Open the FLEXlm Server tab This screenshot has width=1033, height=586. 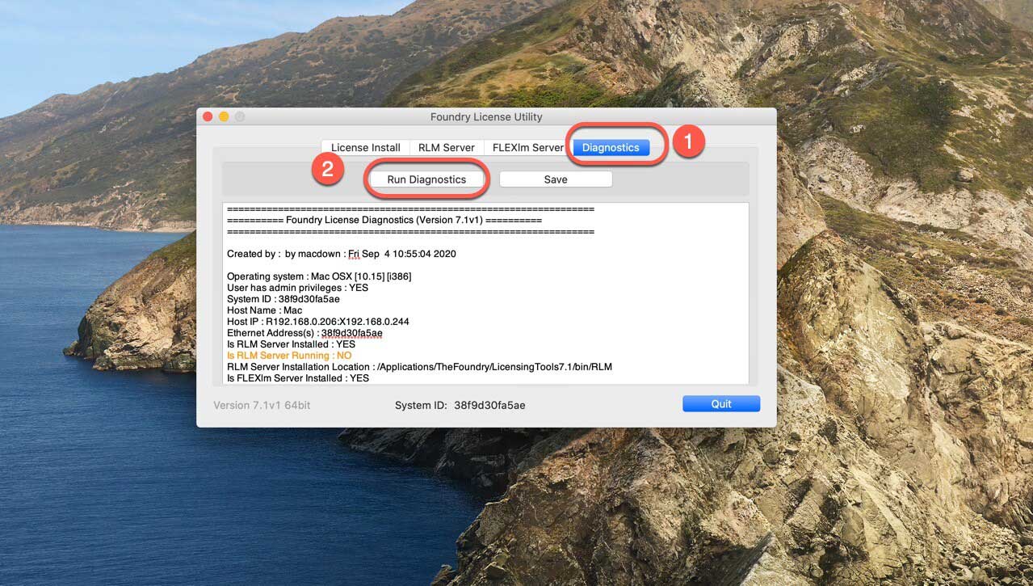[x=527, y=147]
